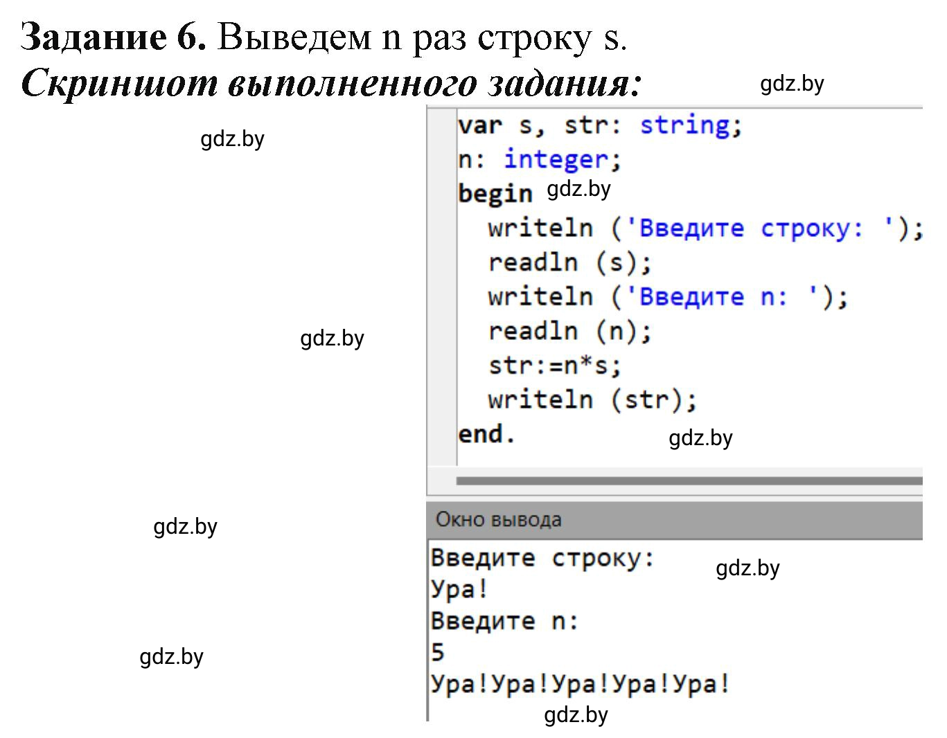Click the heading 'Задание 6.'

(114, 37)
